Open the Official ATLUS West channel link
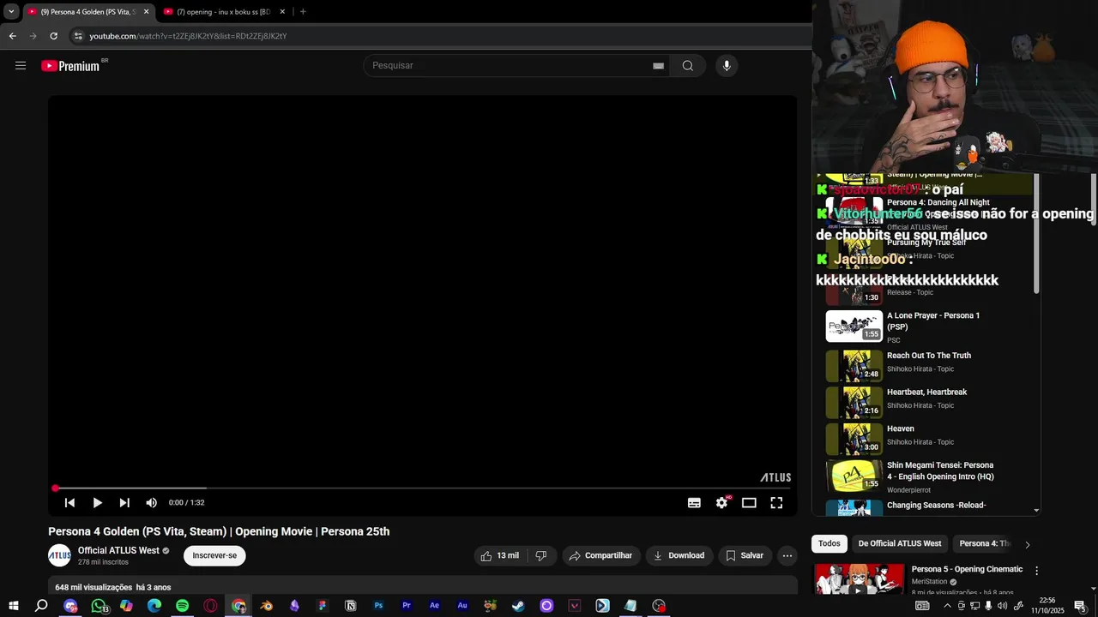Viewport: 1098px width, 617px height. [x=118, y=550]
